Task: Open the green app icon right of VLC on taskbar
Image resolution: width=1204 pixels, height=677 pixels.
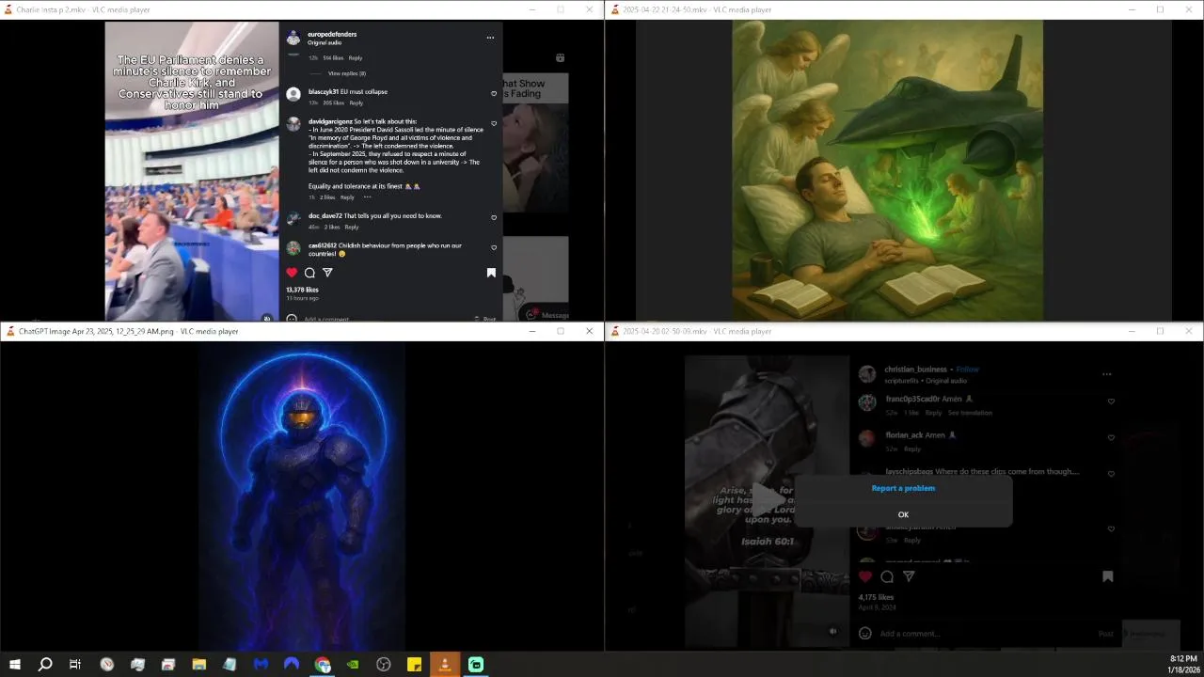Action: pos(476,665)
